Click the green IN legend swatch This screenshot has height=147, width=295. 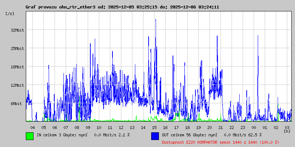[29, 136]
